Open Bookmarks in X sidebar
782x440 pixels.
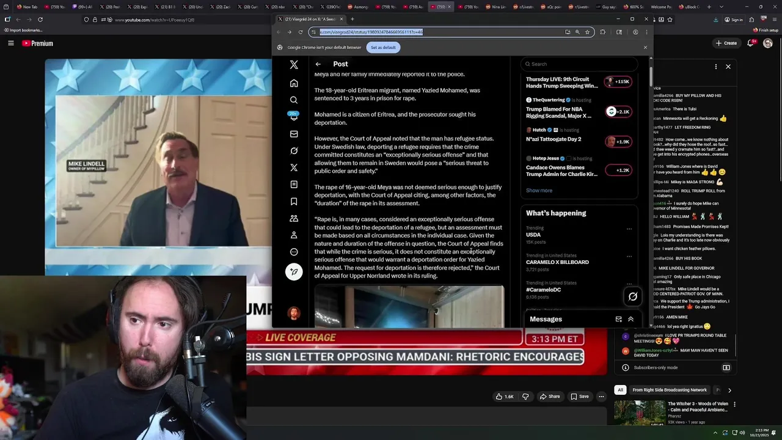[x=294, y=201]
